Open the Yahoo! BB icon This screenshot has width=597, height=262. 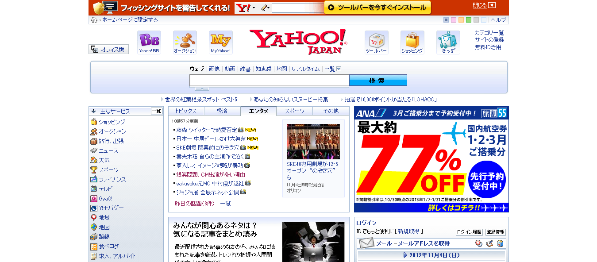(149, 42)
